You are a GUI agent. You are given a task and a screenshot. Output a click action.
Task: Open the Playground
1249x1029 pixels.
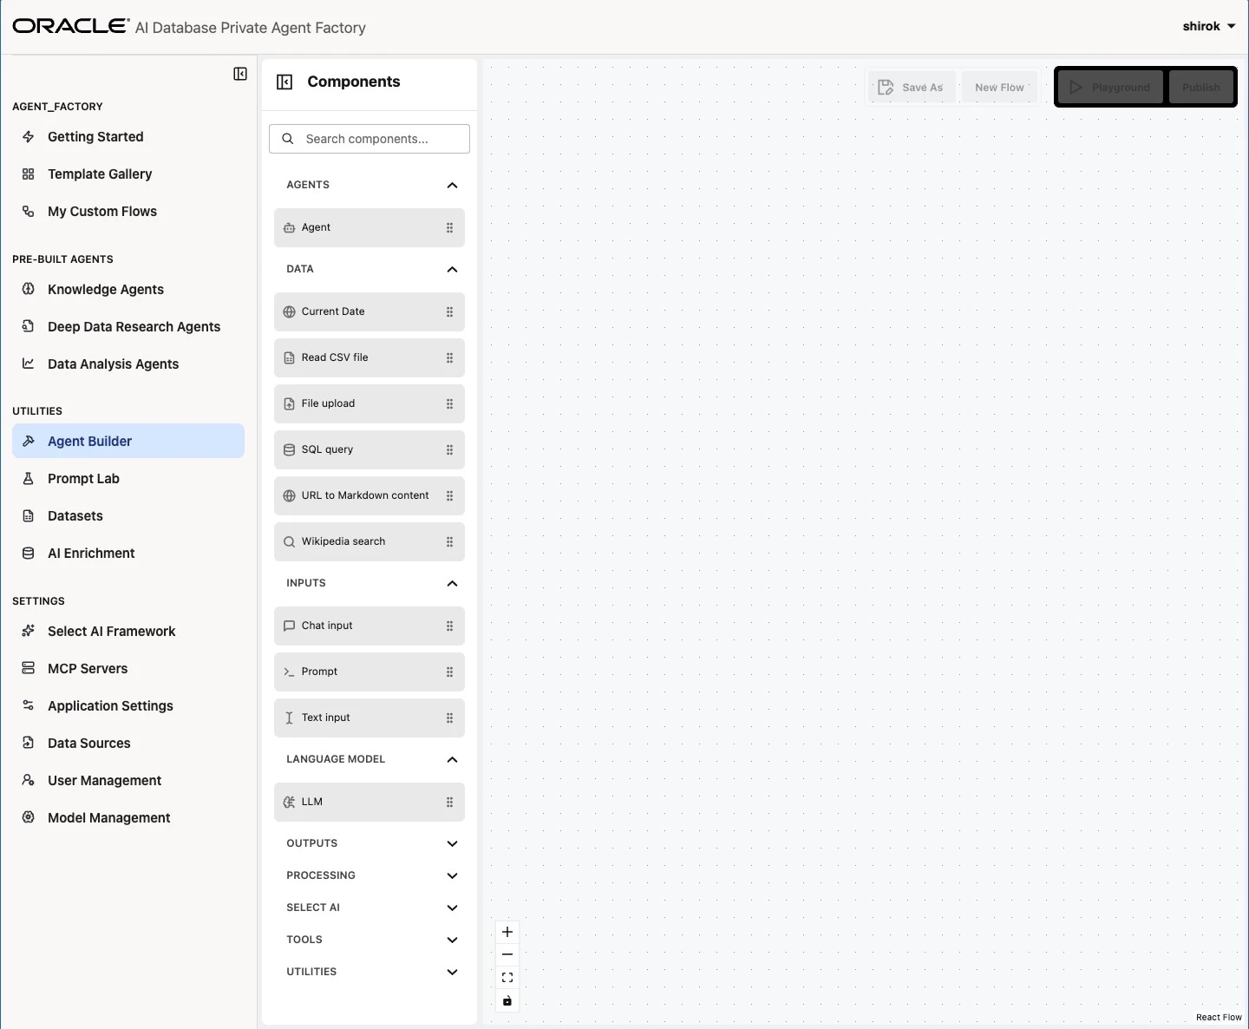click(1110, 88)
